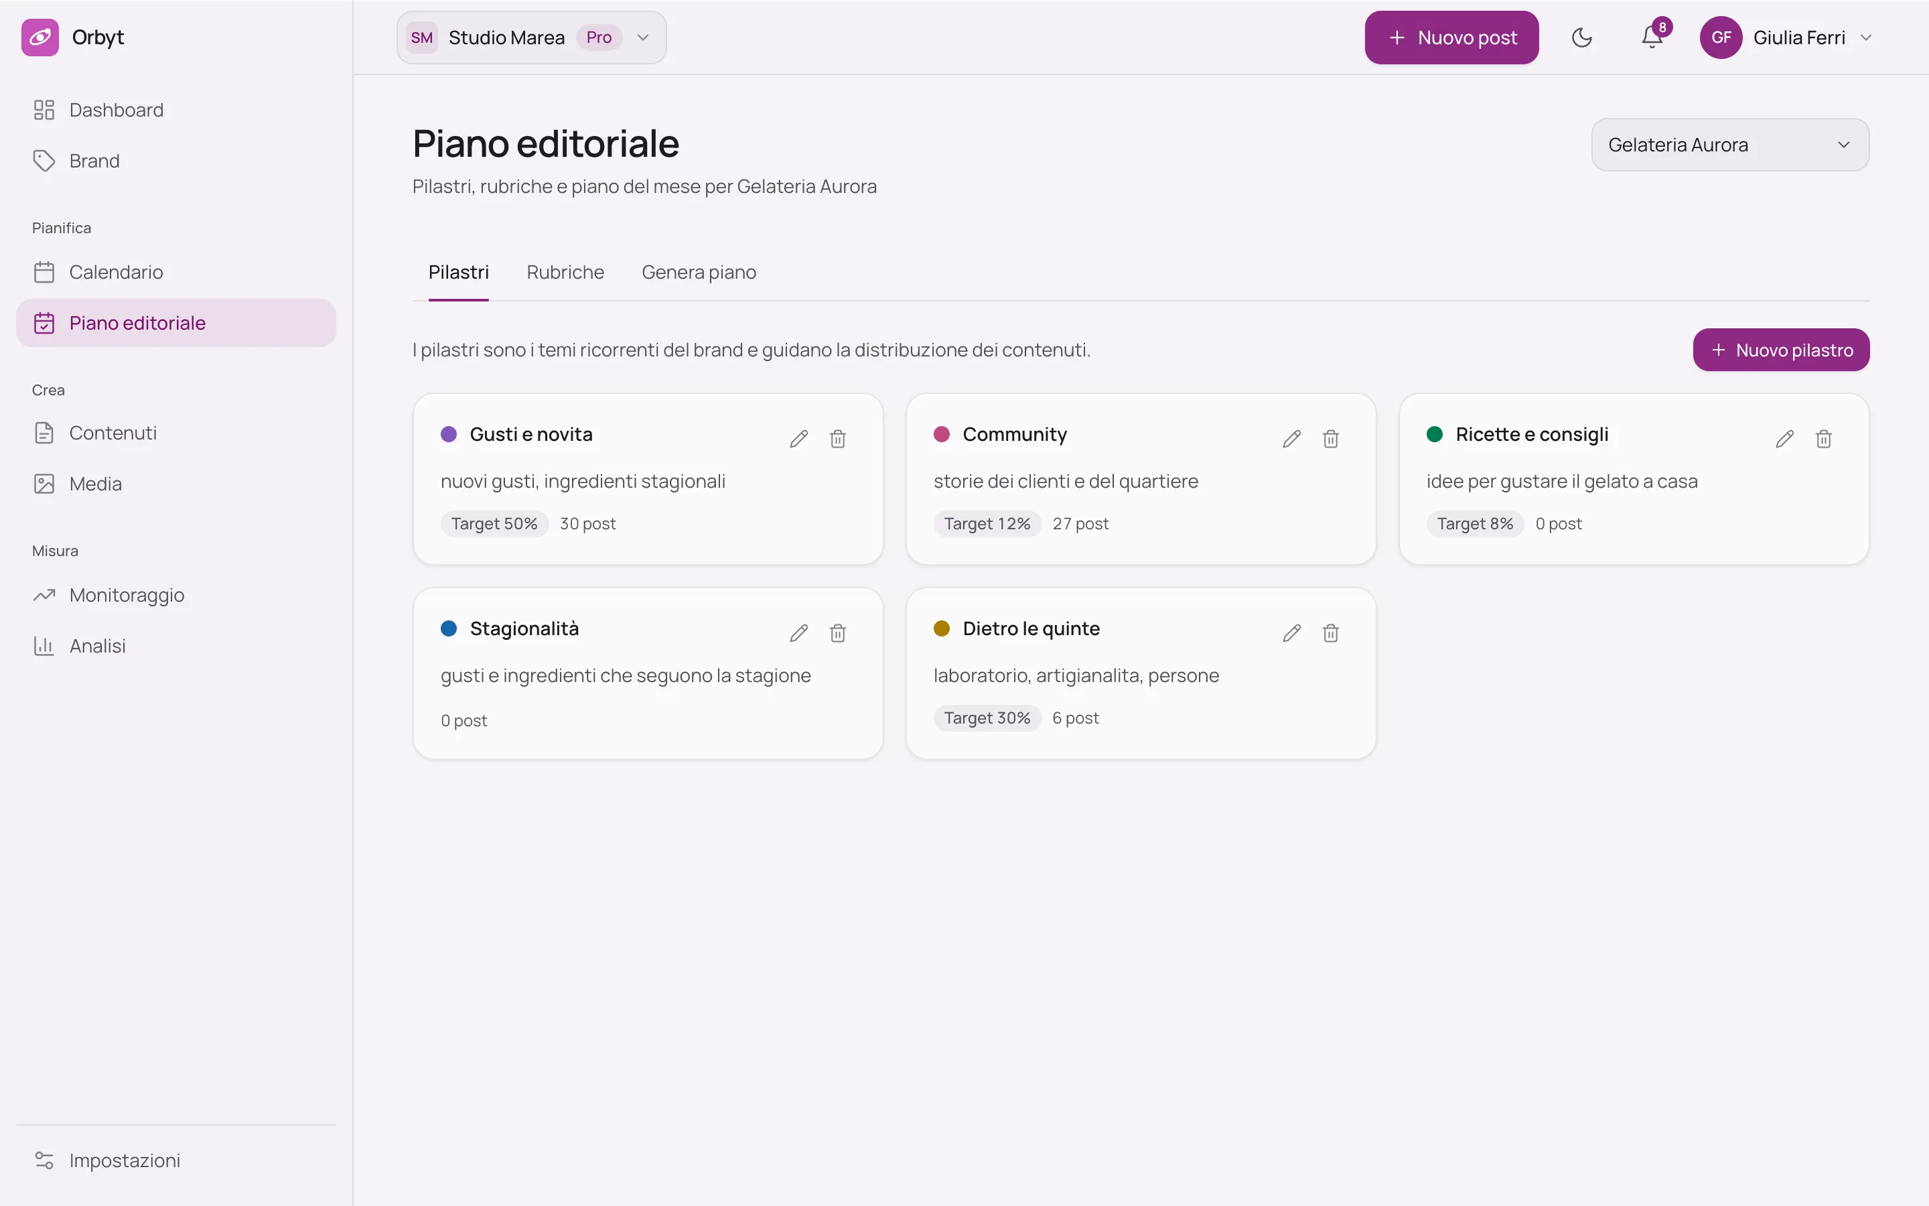Click the Ricette e consigli title
This screenshot has height=1206, width=1929.
point(1532,434)
